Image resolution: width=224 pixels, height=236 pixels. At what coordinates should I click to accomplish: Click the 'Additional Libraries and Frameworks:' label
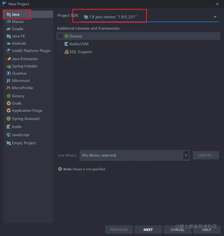point(88,28)
